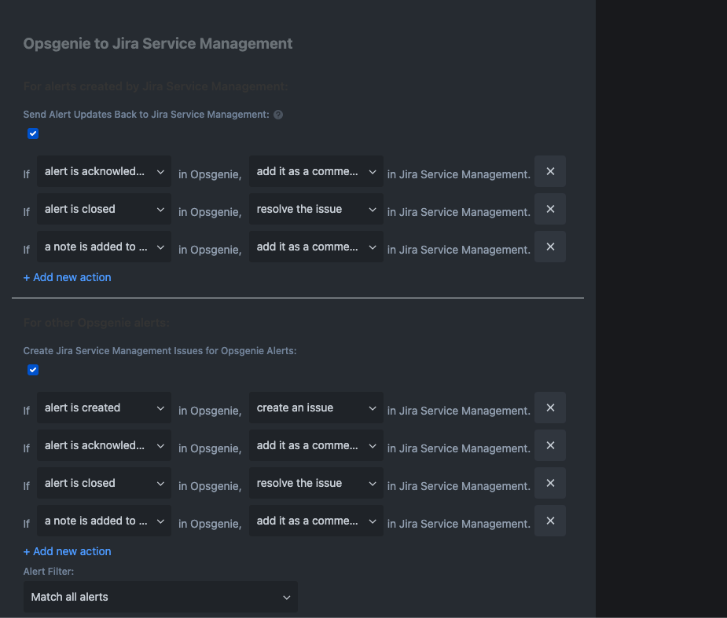
Task: Click the 'Opsgenie to Jira Service Management' heading
Action: pyautogui.click(x=158, y=43)
